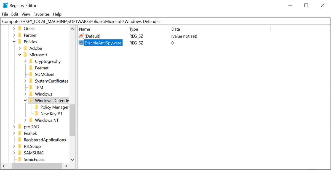The width and height of the screenshot is (331, 171).
Task: Click the DisableAntiSpyware string value icon
Action: point(81,43)
